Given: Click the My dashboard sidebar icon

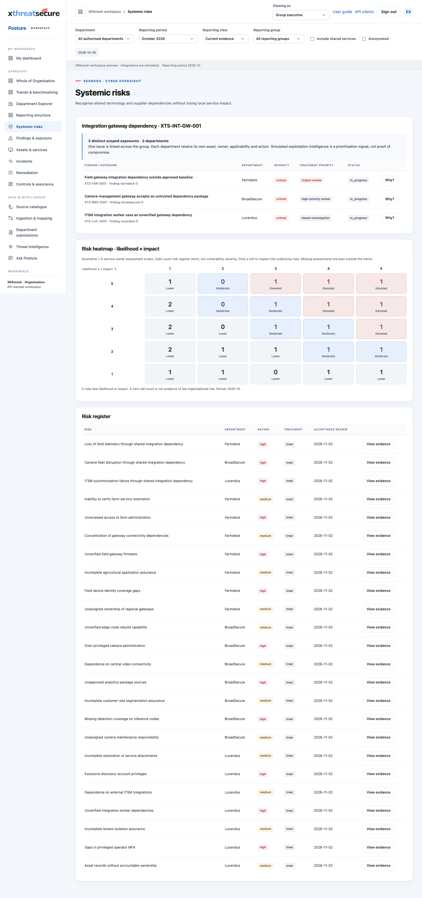Looking at the screenshot, I should [10, 58].
